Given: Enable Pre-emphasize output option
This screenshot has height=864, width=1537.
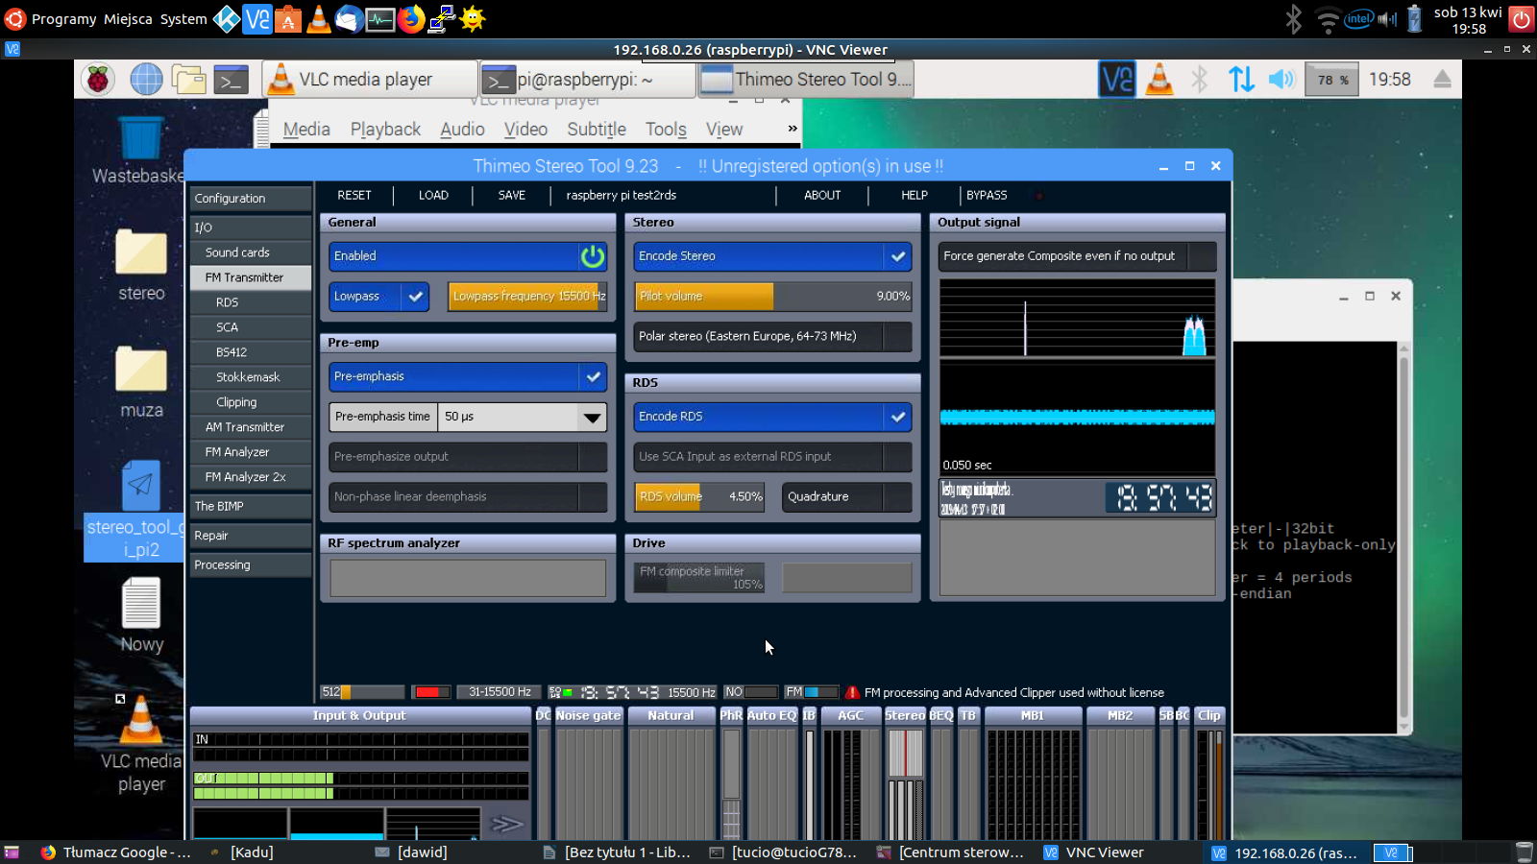Looking at the screenshot, I should (469, 457).
